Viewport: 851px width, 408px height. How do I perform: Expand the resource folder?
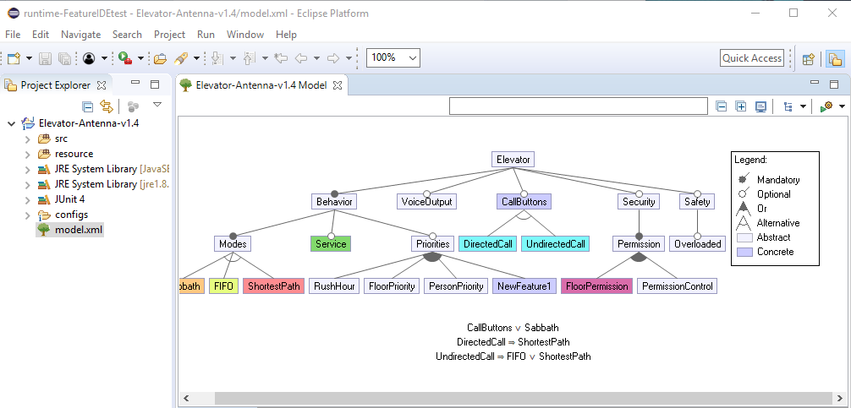28,154
